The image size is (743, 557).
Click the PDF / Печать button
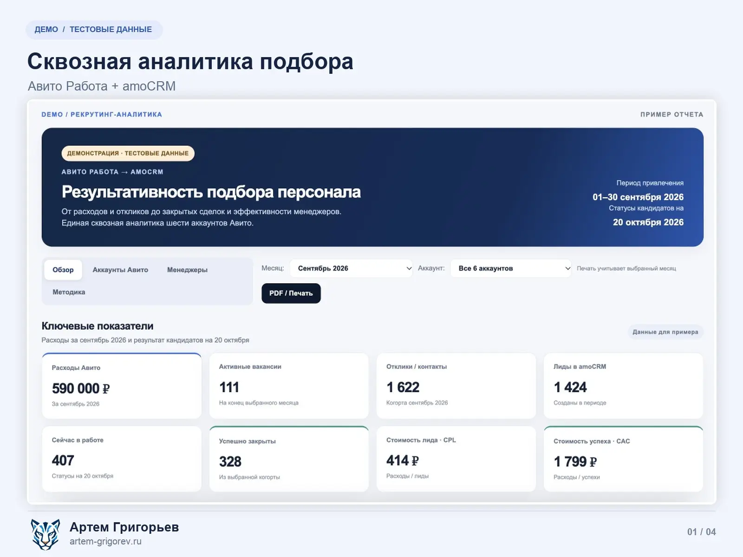pyautogui.click(x=291, y=293)
